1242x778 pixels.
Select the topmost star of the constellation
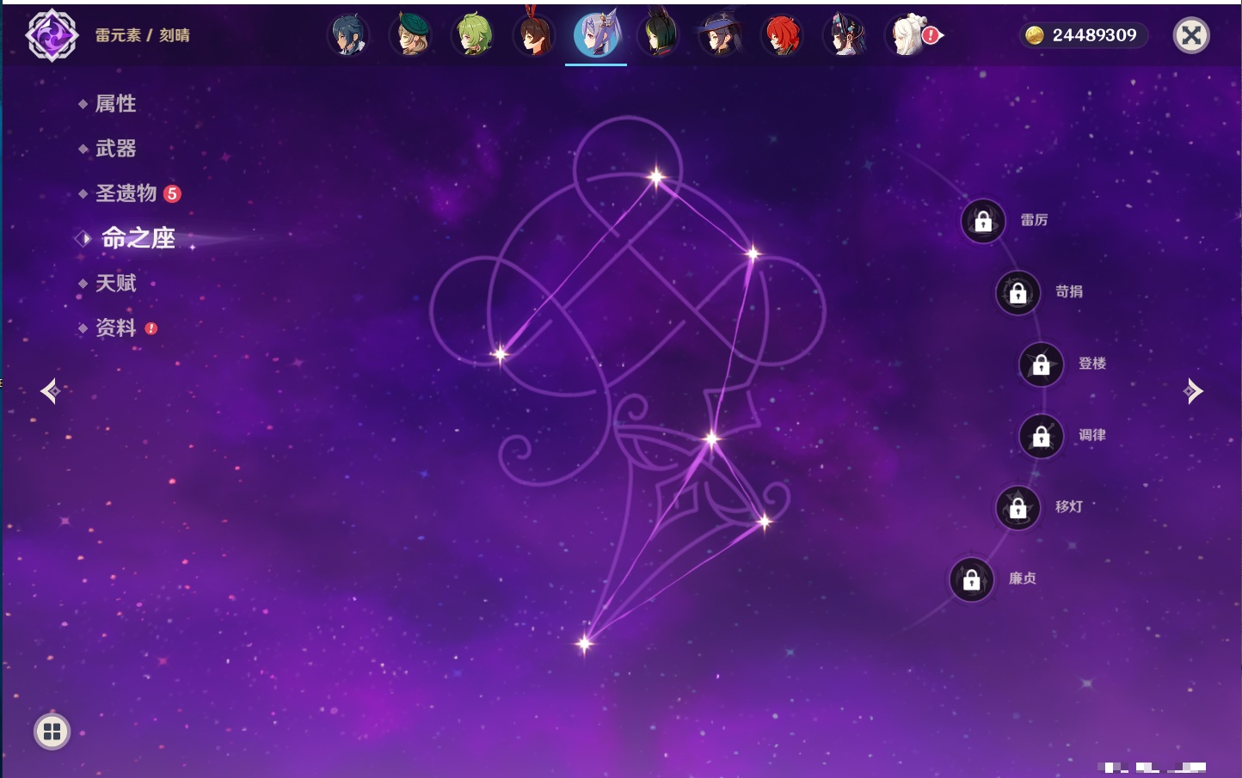[656, 177]
